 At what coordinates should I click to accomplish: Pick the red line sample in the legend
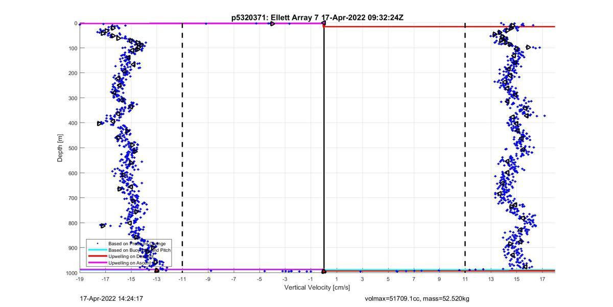click(98, 256)
